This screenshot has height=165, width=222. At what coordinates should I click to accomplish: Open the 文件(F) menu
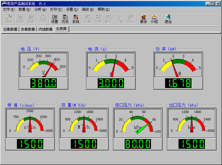pyautogui.click(x=9, y=9)
